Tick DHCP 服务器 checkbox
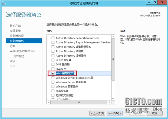Image resolution: width=168 pixels, height=119 pixels. tap(53, 60)
